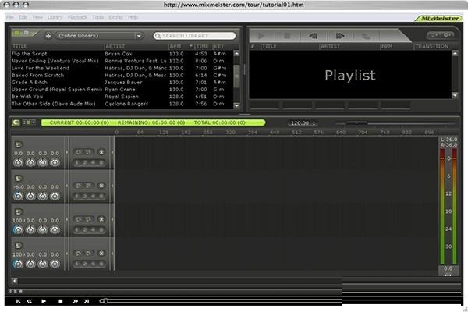Click the timeline zoom slider
The height and width of the screenshot is (312, 468).
pyautogui.click(x=356, y=123)
